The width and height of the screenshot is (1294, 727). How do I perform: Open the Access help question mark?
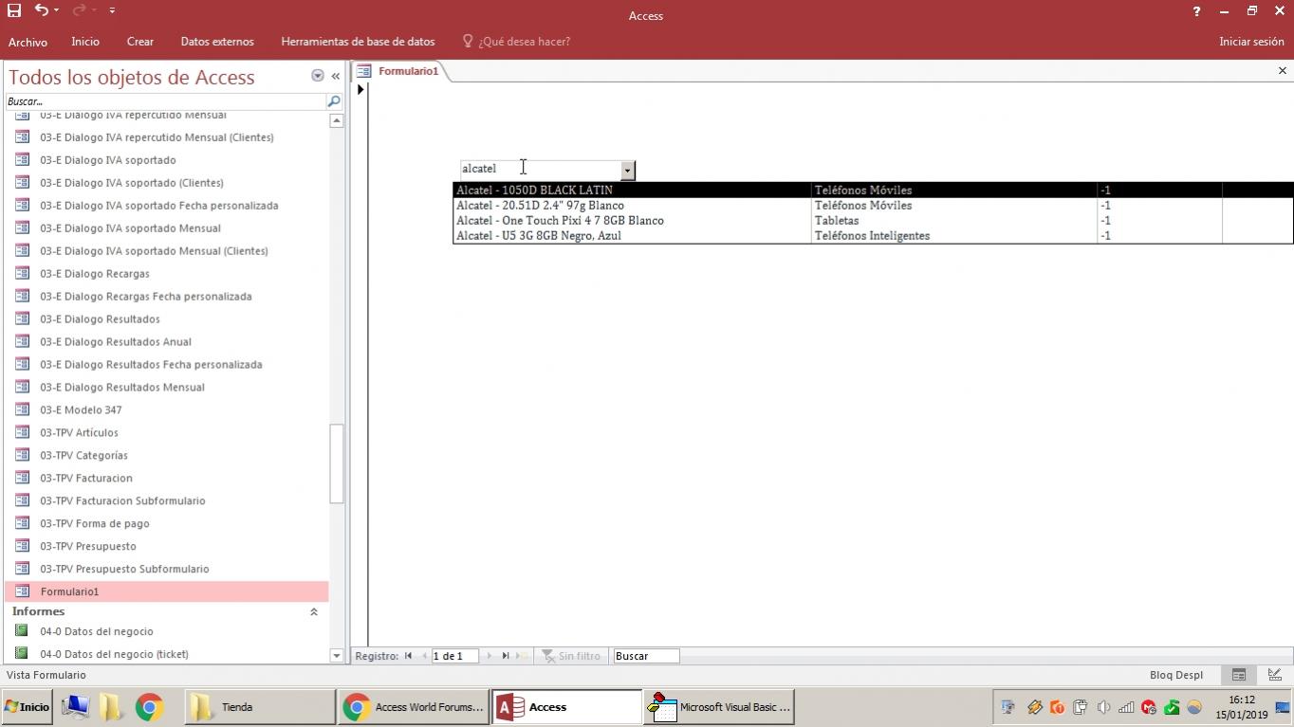pos(1196,11)
